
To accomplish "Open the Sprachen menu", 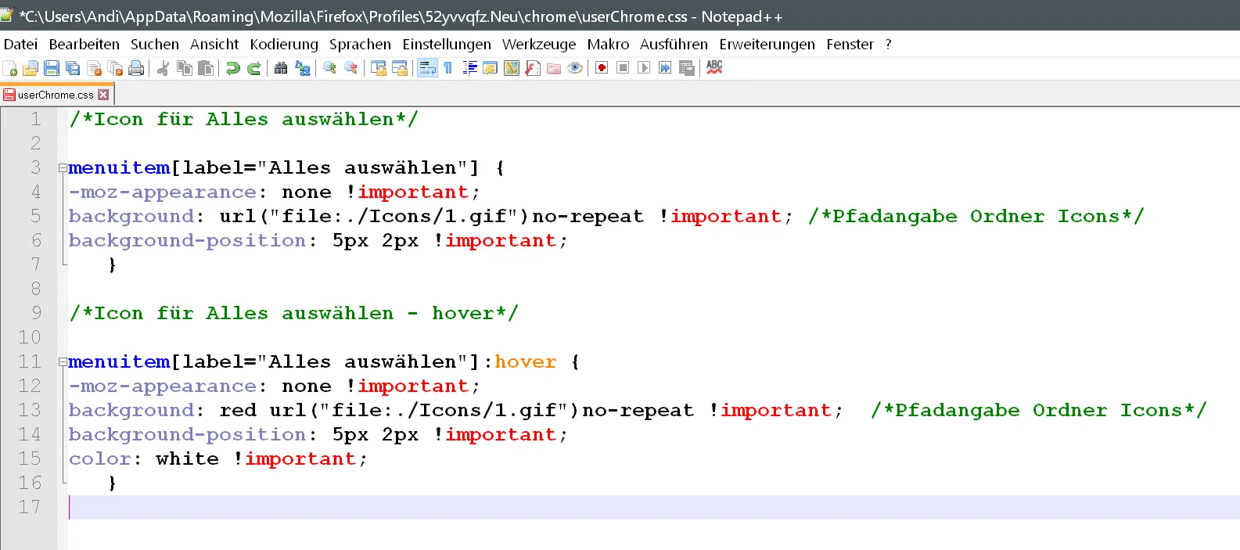I will coord(360,45).
